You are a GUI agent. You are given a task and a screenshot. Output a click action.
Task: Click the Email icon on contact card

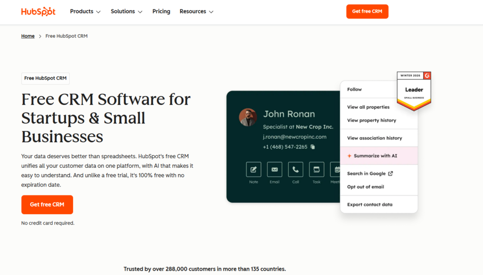pyautogui.click(x=275, y=169)
